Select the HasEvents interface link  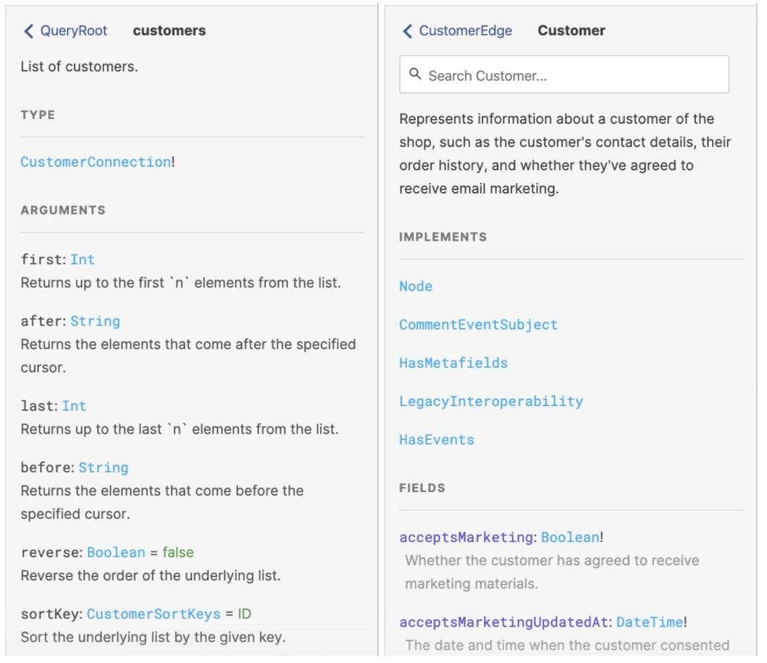[438, 439]
